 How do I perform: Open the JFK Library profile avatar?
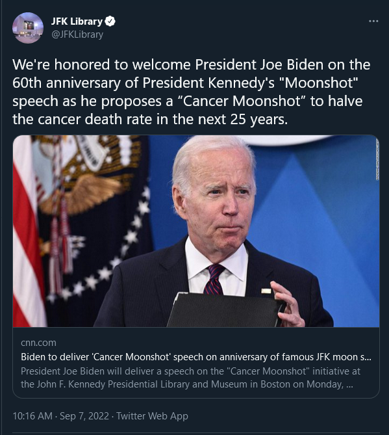tap(28, 28)
